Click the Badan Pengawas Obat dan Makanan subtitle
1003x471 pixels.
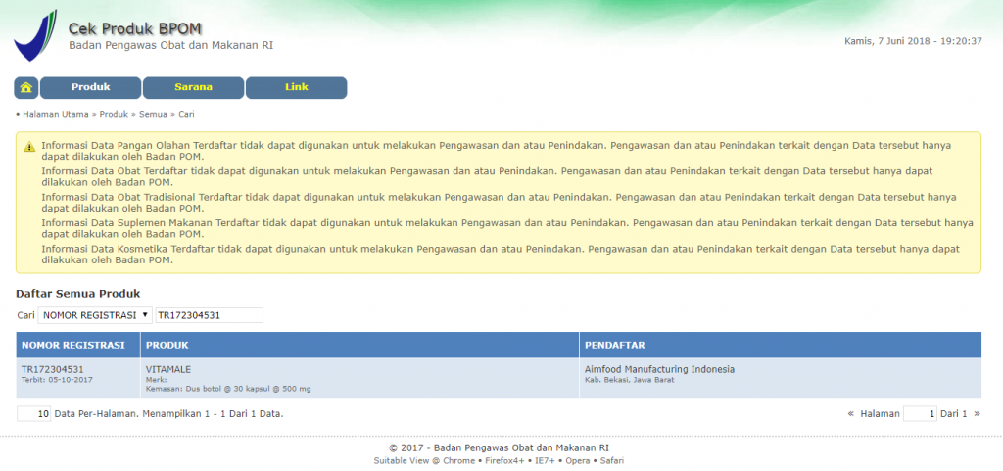point(170,46)
